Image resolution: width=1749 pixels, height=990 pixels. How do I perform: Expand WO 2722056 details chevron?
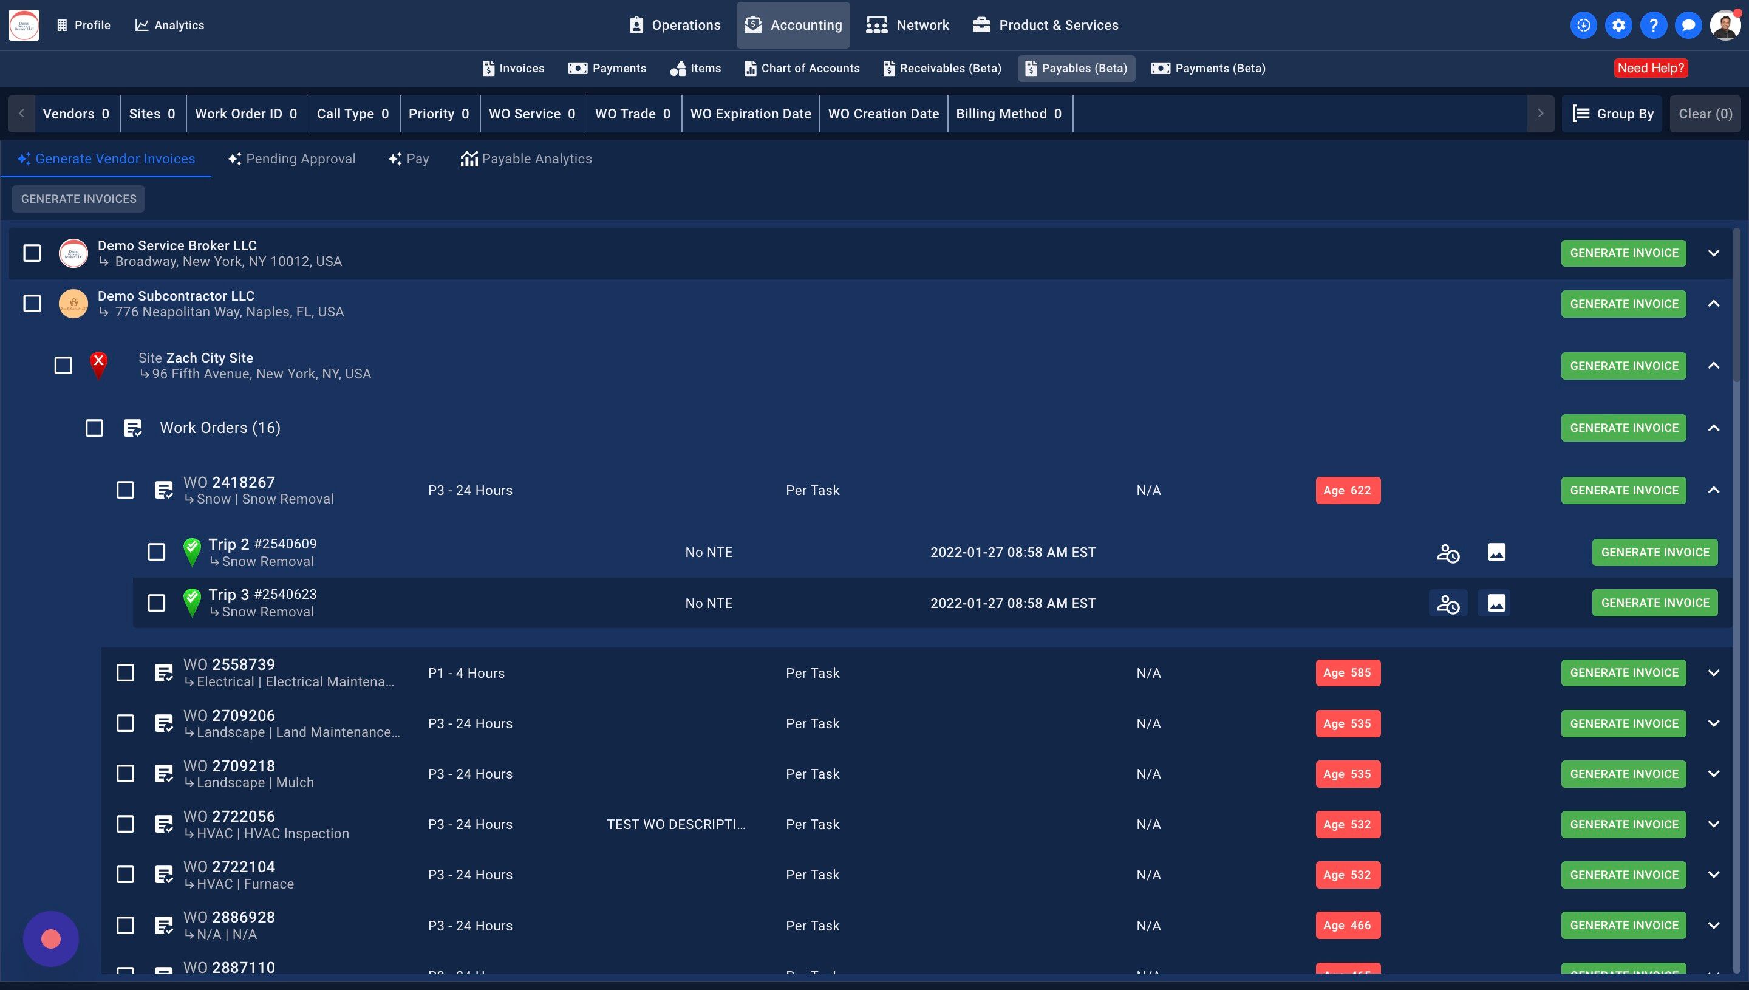pos(1714,824)
